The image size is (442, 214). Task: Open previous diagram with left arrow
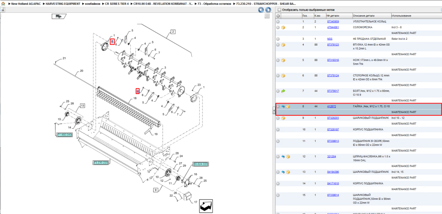(x=261, y=10)
